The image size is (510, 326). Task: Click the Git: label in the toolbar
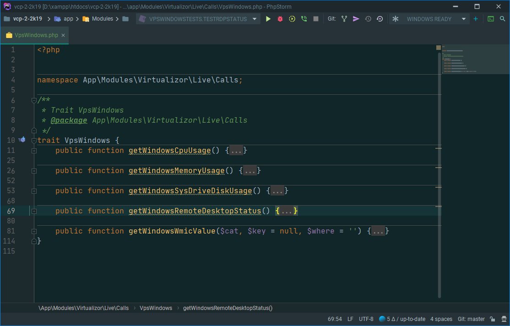pyautogui.click(x=332, y=19)
